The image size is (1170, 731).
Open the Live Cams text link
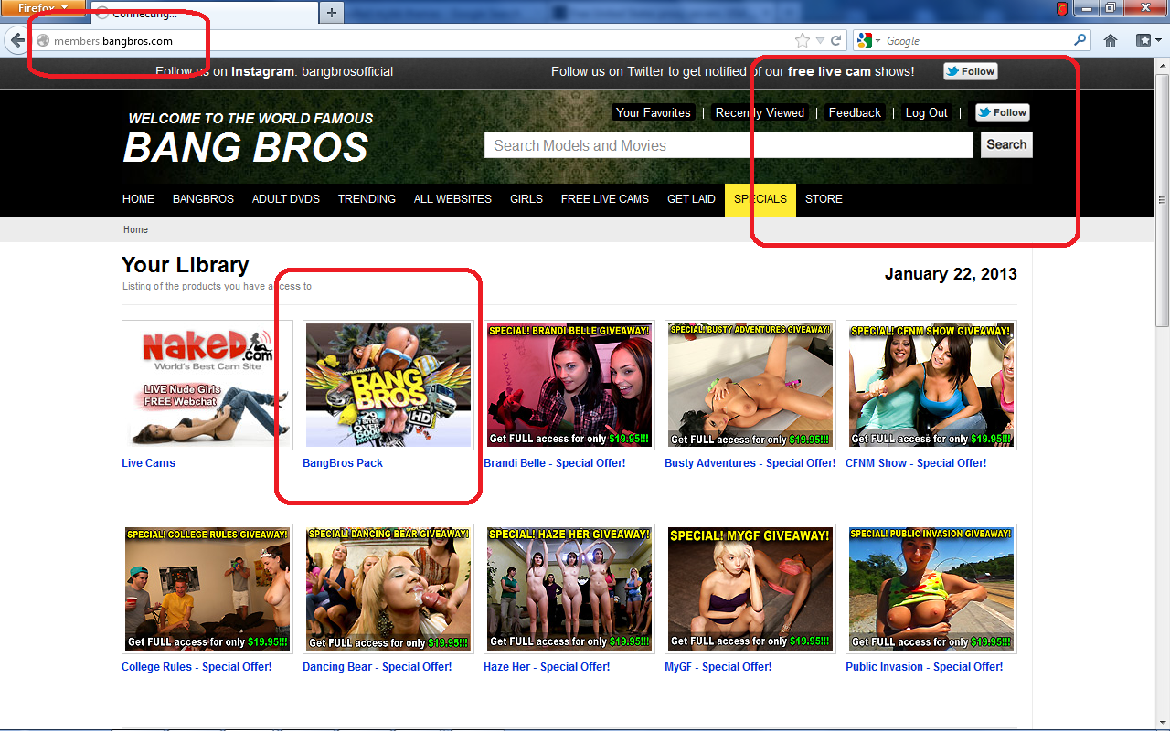[x=148, y=463]
